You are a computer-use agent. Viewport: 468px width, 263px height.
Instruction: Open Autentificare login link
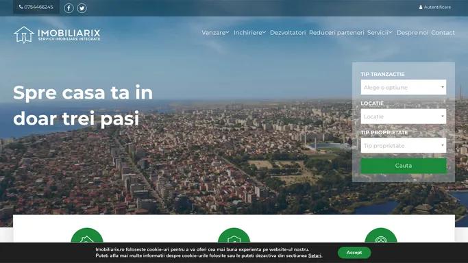(x=435, y=7)
